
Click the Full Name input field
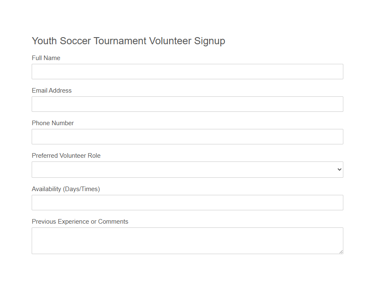[187, 71]
